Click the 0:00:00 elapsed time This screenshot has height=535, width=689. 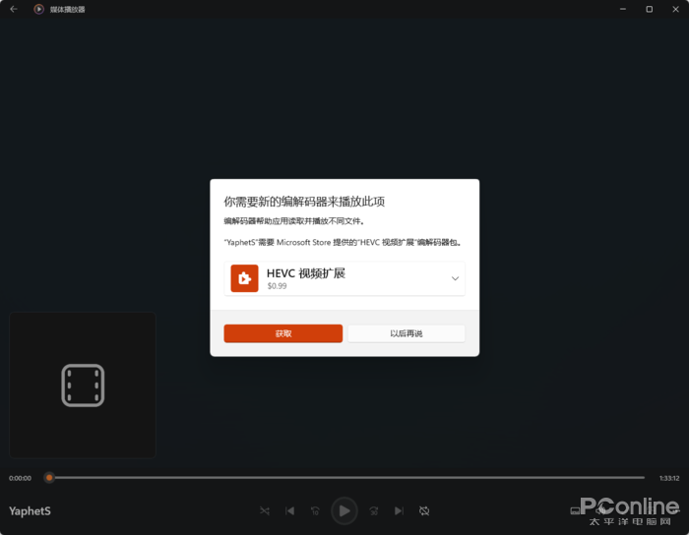point(21,478)
